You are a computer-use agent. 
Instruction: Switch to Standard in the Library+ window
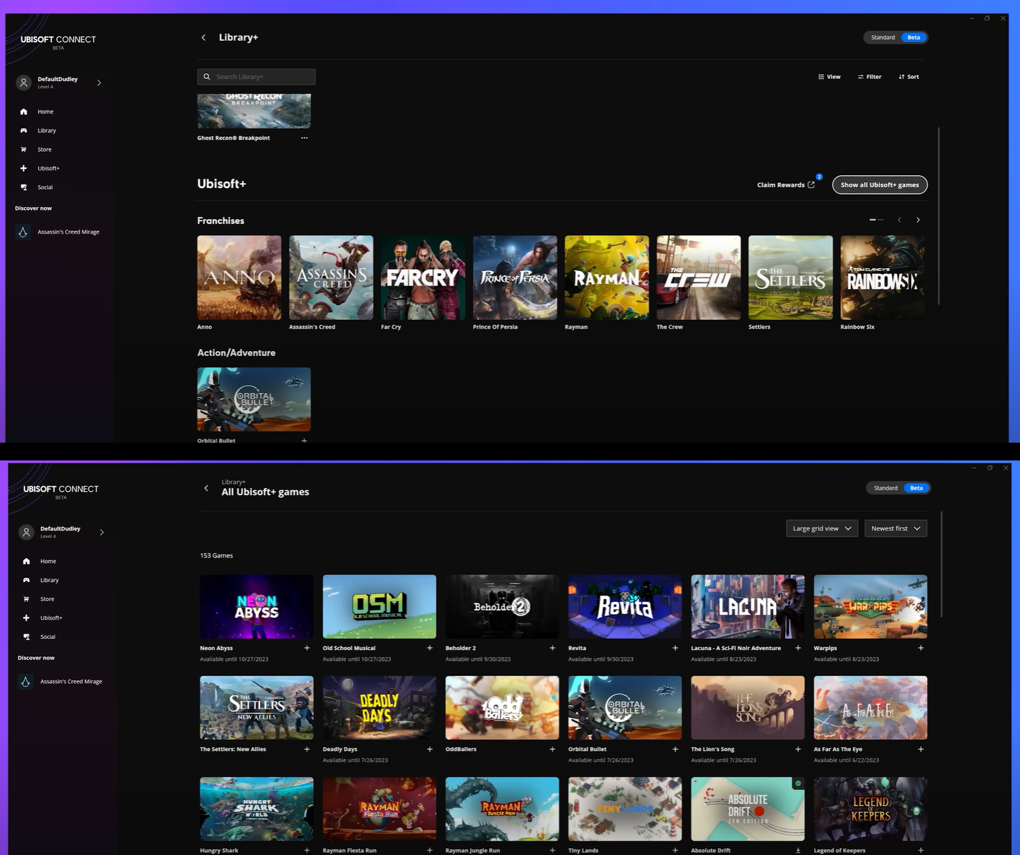(883, 37)
